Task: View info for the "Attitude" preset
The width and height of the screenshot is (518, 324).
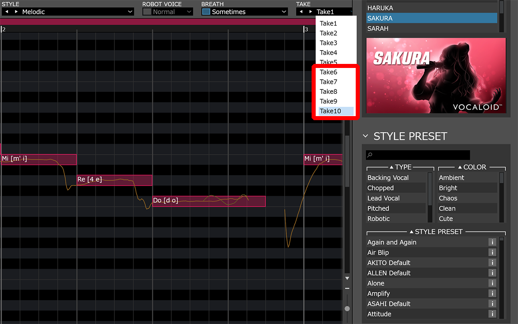Action: (492, 314)
